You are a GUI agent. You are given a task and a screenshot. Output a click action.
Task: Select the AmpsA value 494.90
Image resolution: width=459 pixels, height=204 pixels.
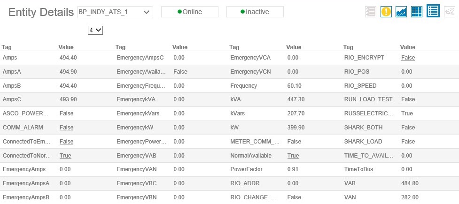[68, 72]
